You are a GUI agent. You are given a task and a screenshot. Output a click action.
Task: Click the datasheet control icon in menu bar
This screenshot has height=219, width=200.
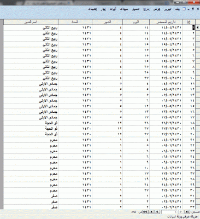pyautogui.click(x=184, y=9)
